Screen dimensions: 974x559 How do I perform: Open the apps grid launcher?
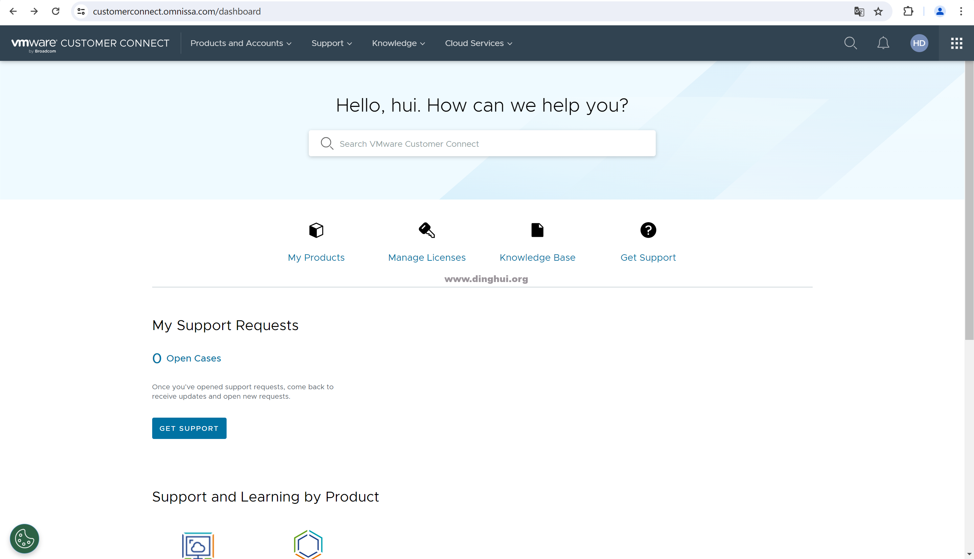click(956, 43)
